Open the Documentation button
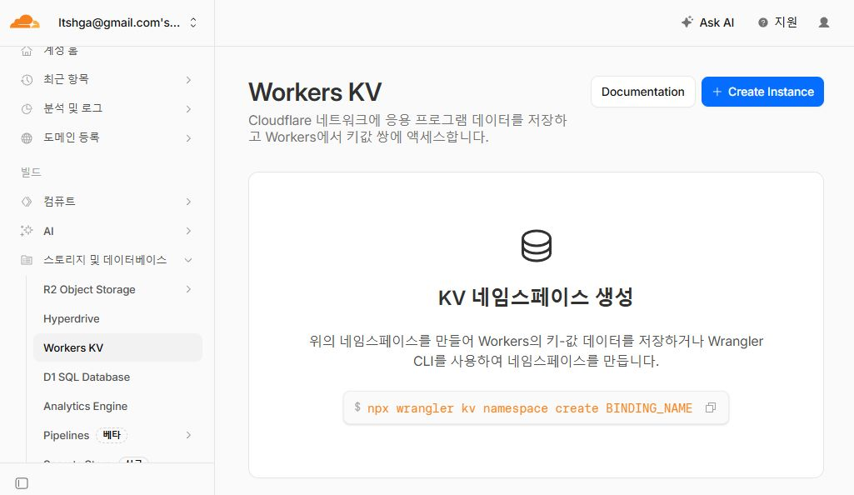The height and width of the screenshot is (495, 854). pyautogui.click(x=642, y=92)
